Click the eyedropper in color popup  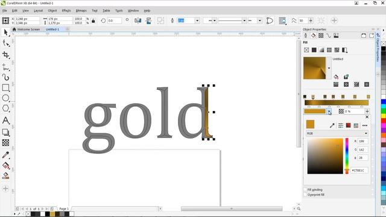click(332, 125)
